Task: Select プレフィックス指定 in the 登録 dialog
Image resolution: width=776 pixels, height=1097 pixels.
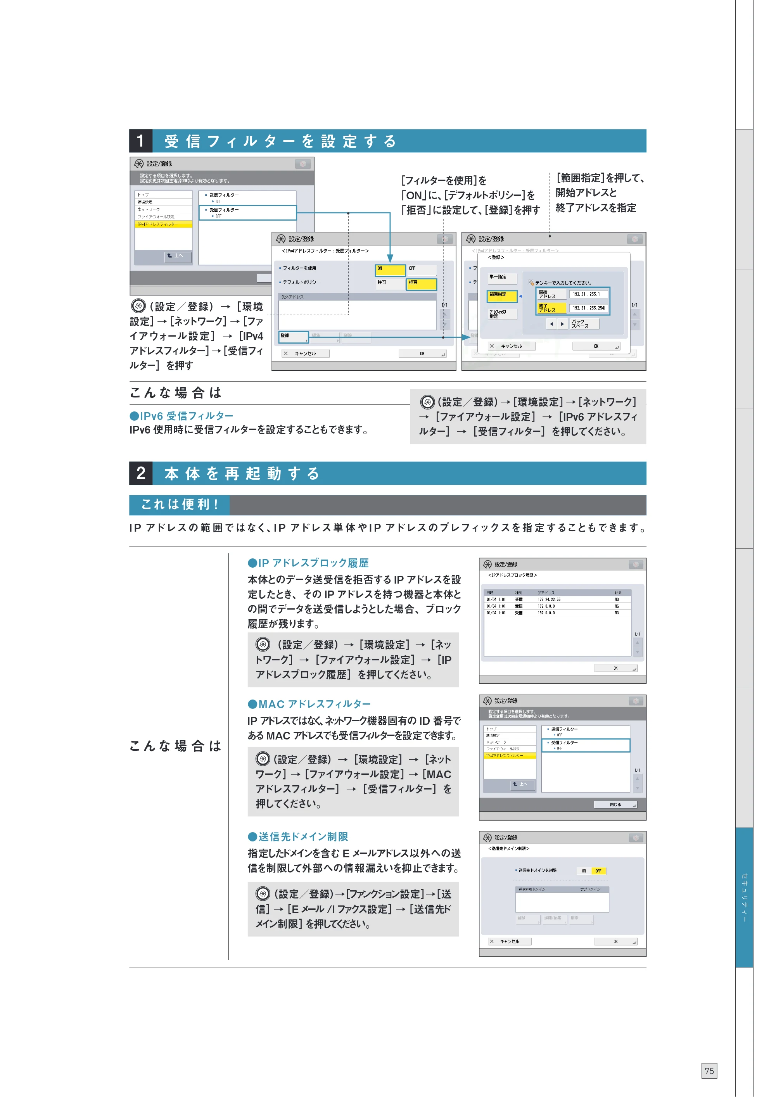Action: tap(502, 314)
